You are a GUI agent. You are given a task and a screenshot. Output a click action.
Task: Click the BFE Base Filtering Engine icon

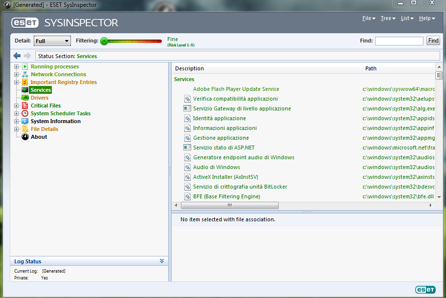[187, 196]
